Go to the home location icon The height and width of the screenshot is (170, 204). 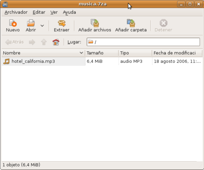[x=56, y=42]
